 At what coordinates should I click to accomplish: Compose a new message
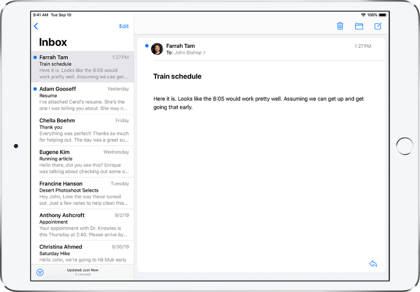(378, 26)
